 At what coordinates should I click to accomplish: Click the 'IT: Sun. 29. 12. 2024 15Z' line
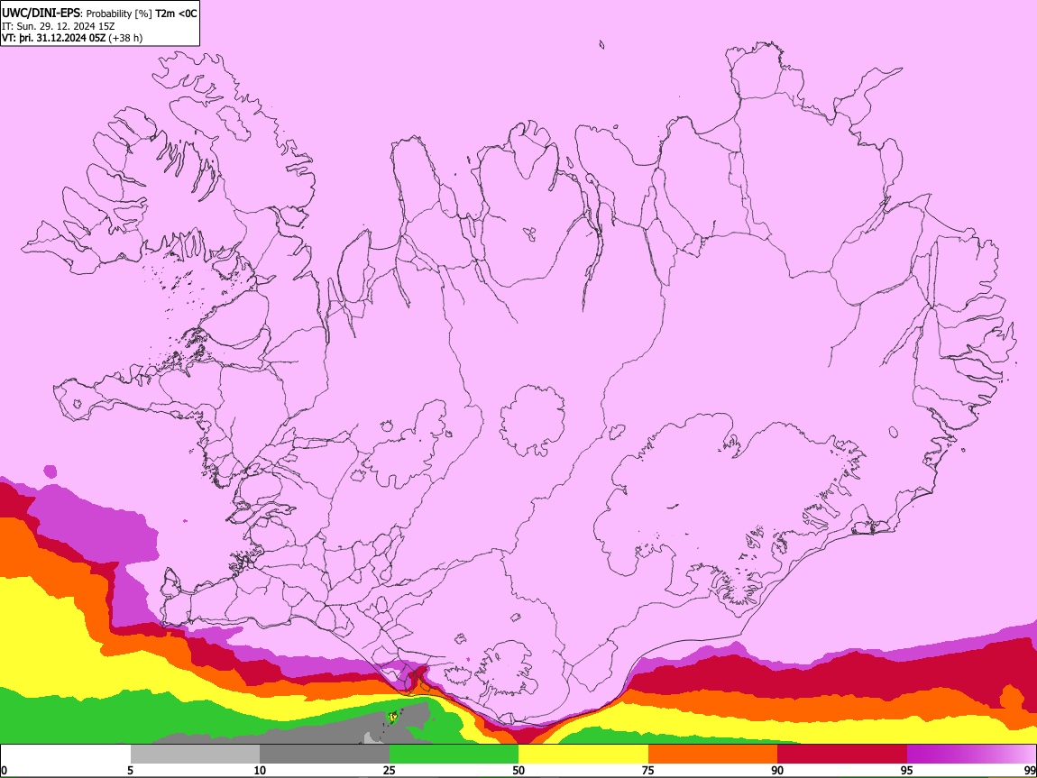pos(59,26)
